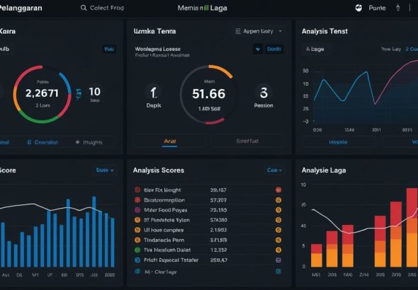Click the 51.66 circular gauge
This screenshot has height=290, width=418.
[x=209, y=94]
